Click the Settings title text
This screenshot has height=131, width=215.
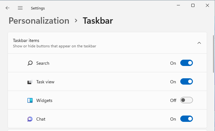(38, 8)
